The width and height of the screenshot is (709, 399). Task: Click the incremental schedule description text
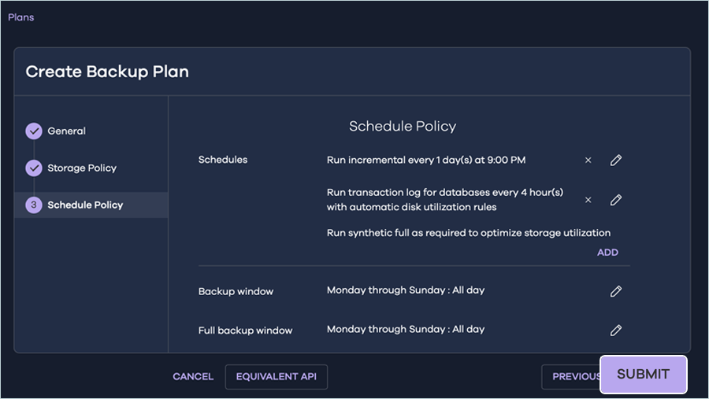point(426,161)
